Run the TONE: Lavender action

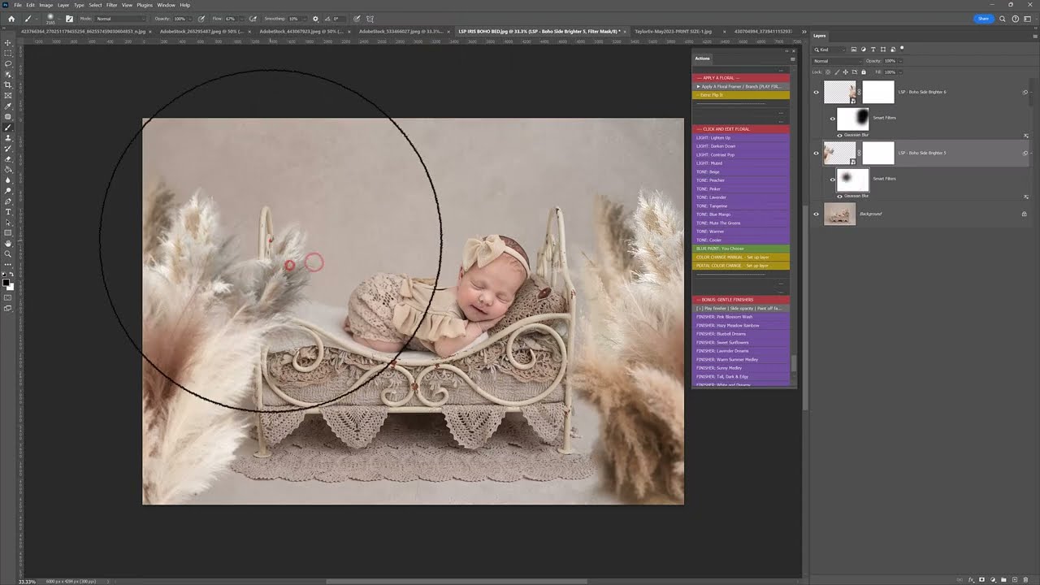point(741,197)
